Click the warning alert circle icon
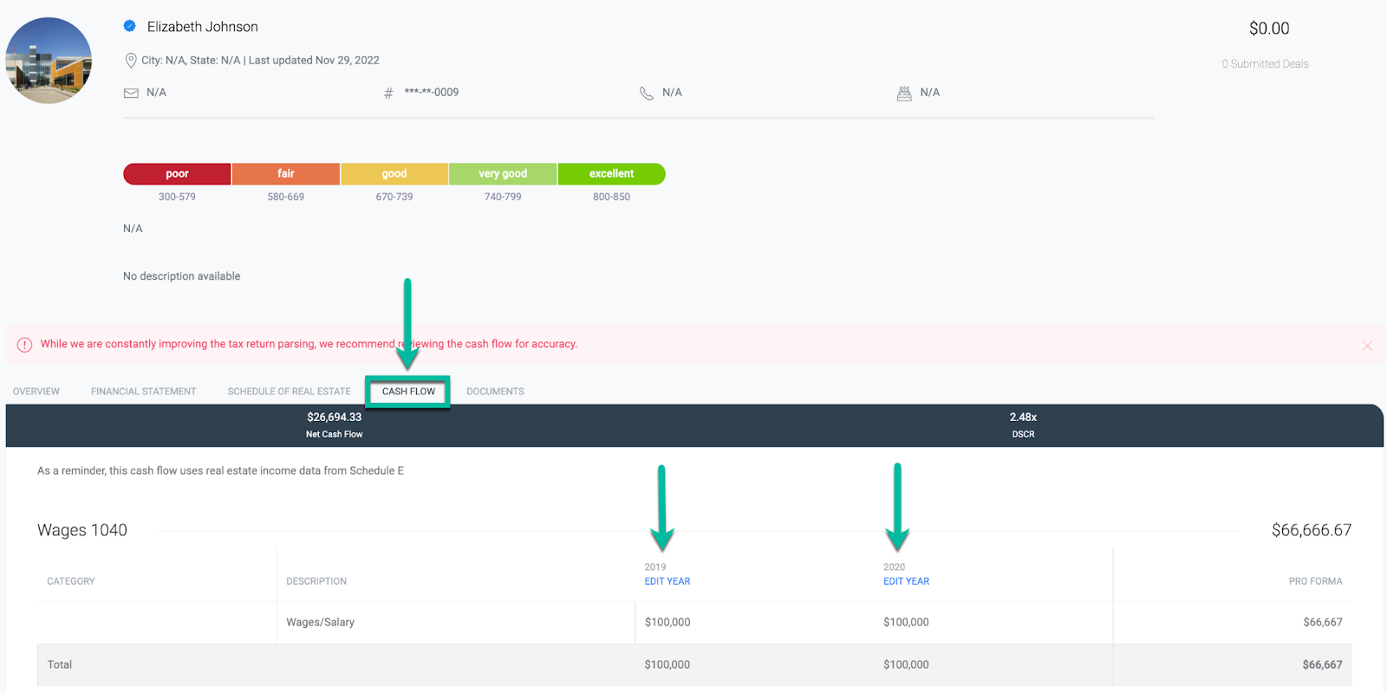 pyautogui.click(x=24, y=345)
